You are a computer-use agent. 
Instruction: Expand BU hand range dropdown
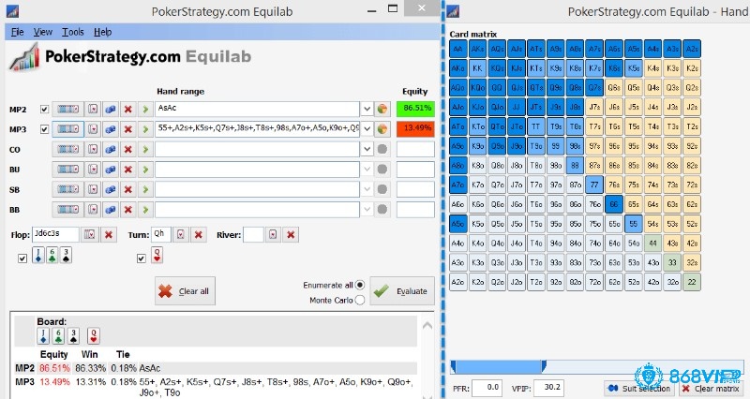367,170
